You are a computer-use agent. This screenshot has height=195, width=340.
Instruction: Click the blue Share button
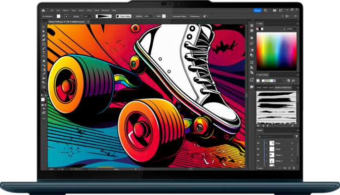(258, 11)
